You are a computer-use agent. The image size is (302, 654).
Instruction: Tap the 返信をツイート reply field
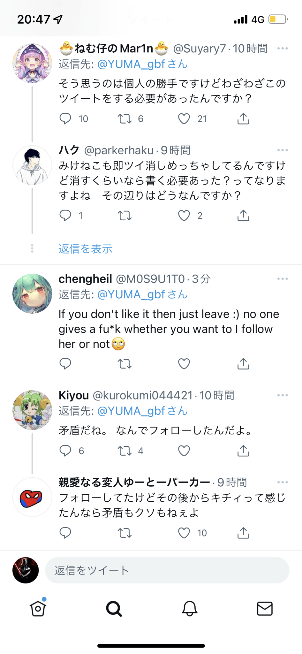pyautogui.click(x=167, y=570)
